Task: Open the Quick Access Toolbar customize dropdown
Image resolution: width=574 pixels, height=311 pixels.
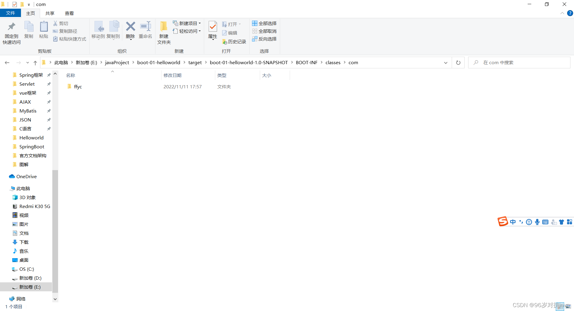Action: click(29, 4)
